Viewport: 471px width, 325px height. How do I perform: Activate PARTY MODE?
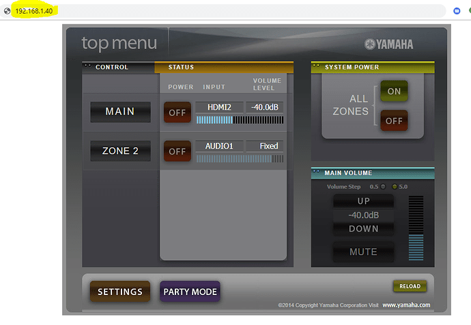(190, 292)
